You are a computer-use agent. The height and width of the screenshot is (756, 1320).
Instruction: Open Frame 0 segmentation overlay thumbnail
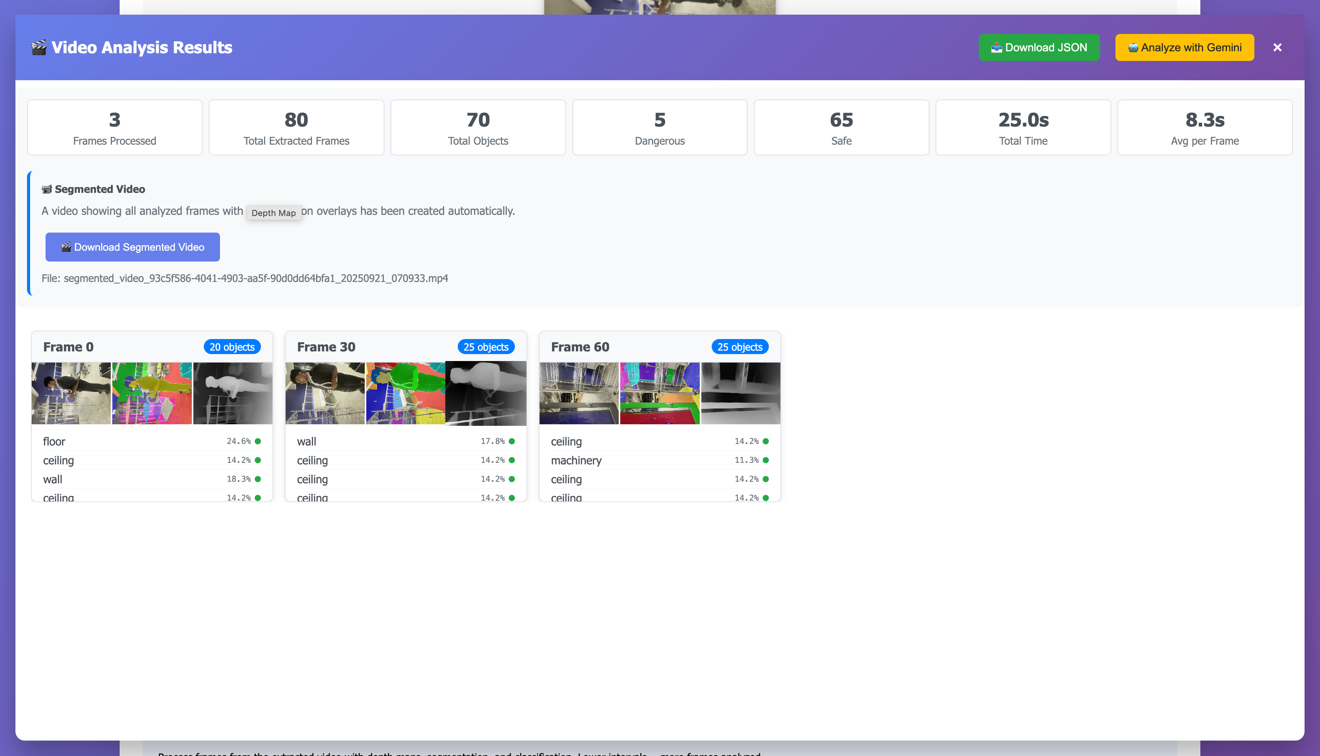click(x=152, y=393)
